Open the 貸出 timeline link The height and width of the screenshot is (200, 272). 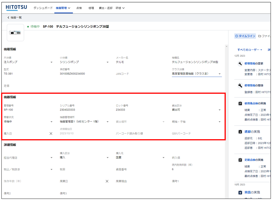248,192
